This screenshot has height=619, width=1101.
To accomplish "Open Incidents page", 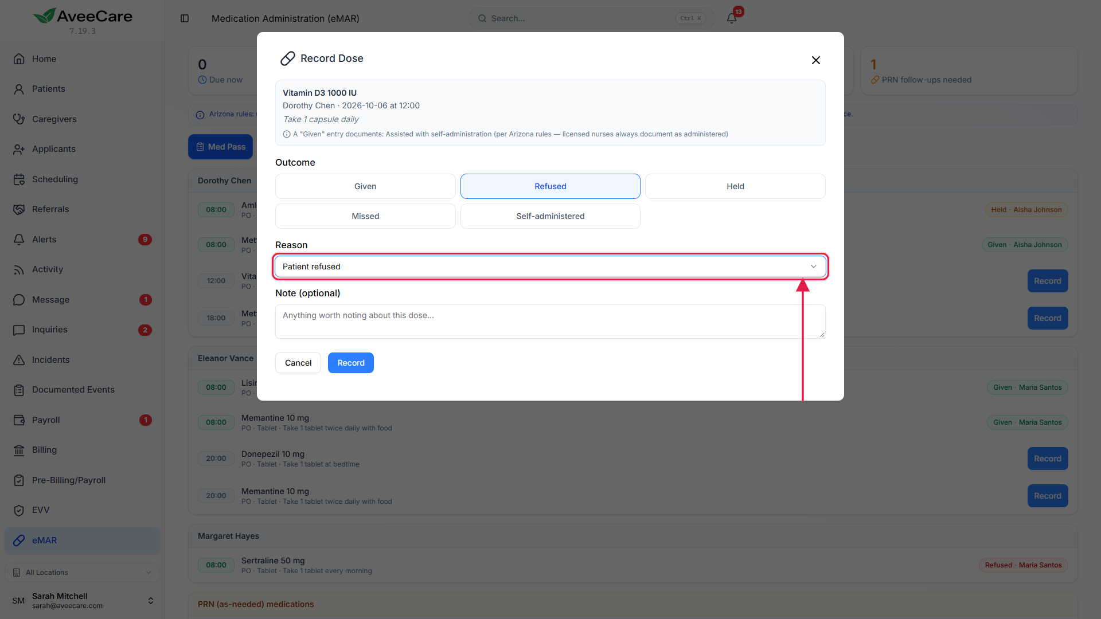I will pos(82,360).
